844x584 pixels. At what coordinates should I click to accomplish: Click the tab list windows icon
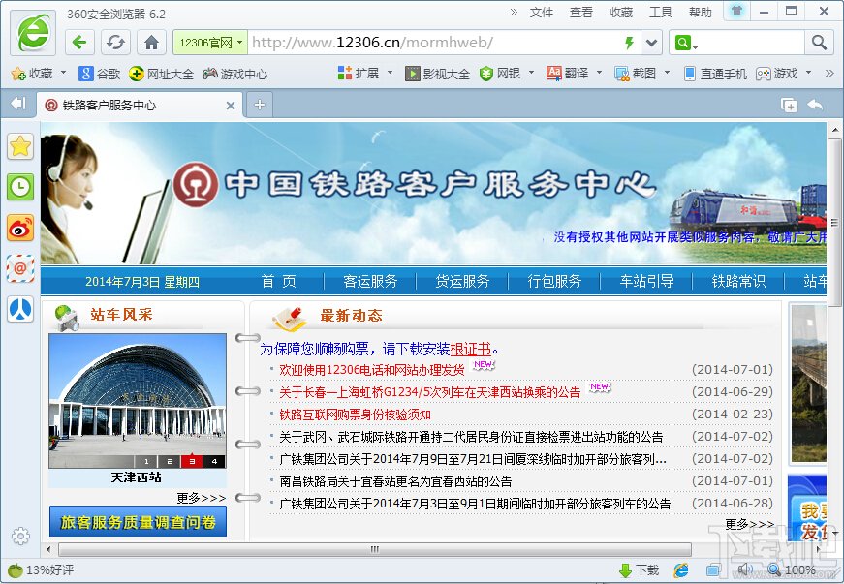point(789,105)
